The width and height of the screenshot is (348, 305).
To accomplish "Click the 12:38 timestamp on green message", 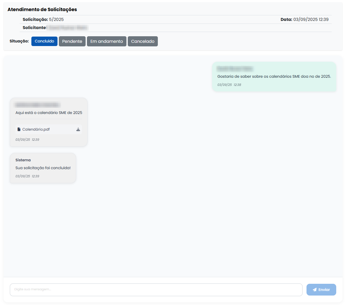I will (x=237, y=85).
